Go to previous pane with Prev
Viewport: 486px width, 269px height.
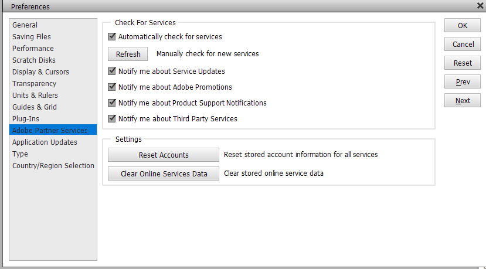coord(462,81)
